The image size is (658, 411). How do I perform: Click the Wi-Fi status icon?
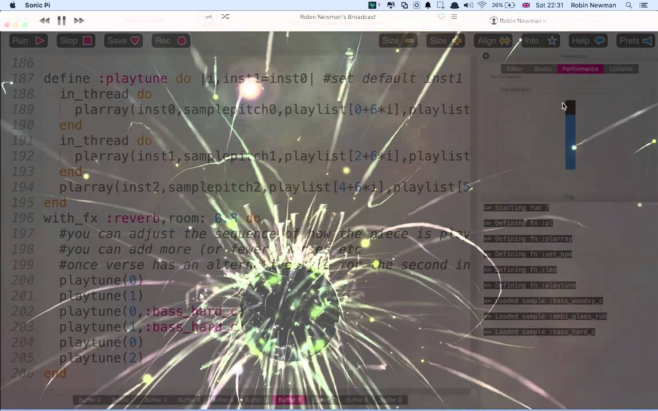[x=482, y=5]
